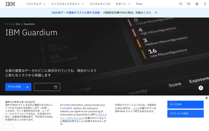209x131 pixels.
Task: Open the chat contact icon
Action: click(189, 4)
